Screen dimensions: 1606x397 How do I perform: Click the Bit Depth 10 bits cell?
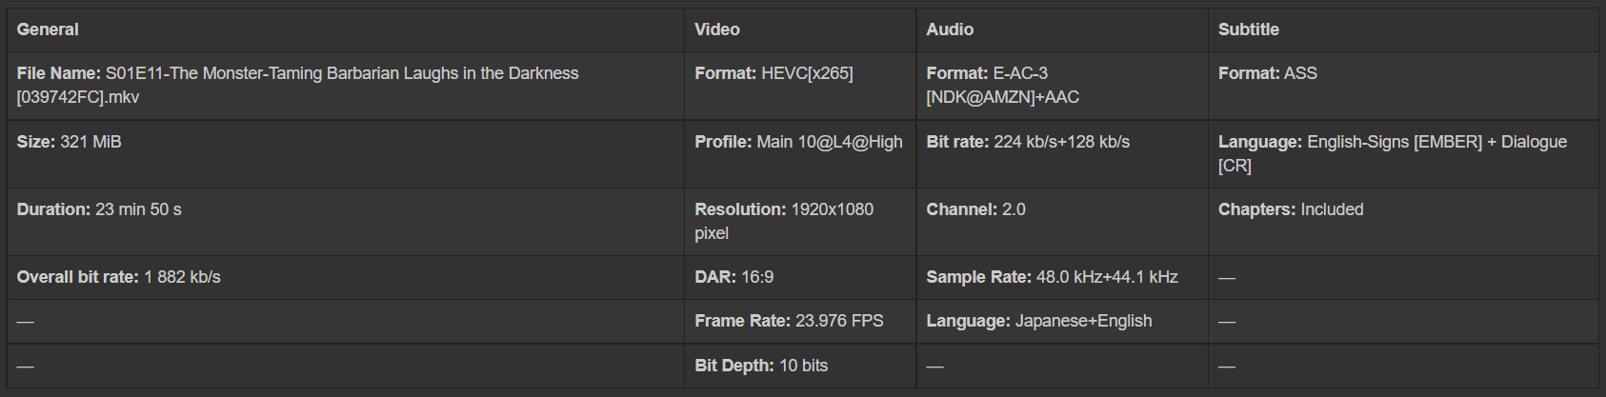click(x=761, y=366)
